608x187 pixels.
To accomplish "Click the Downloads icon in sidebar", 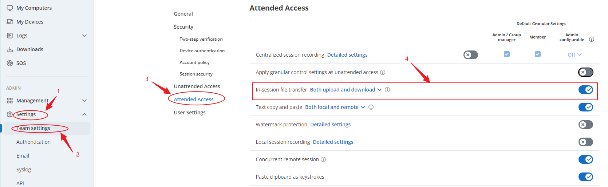I will [10, 49].
